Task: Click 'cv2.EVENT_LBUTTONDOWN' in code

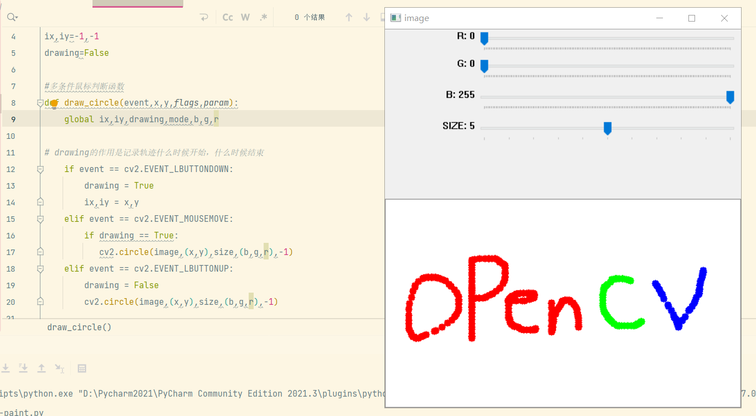Action: tap(176, 169)
